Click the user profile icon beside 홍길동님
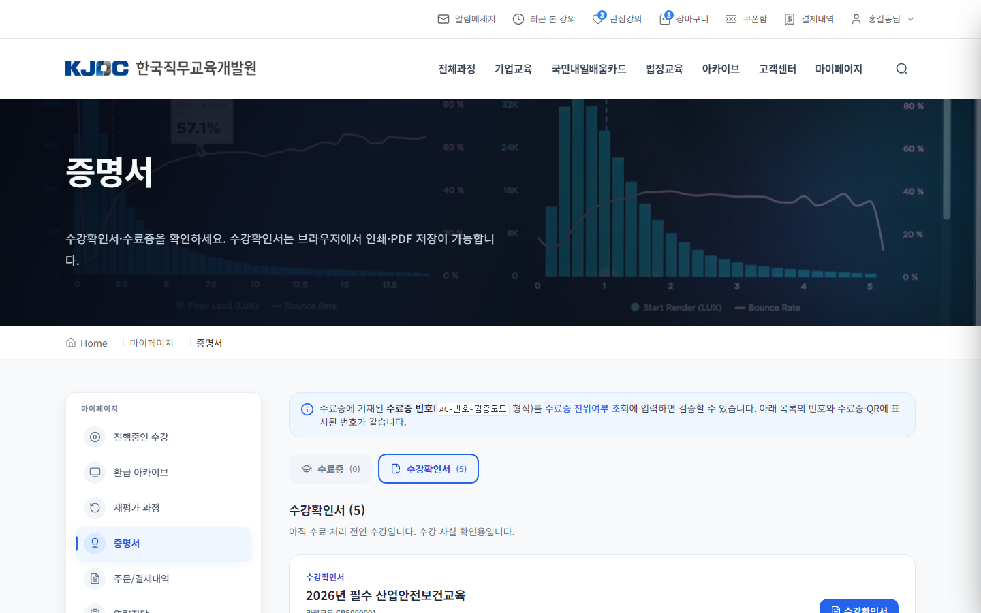Viewport: 981px width, 613px height. (856, 19)
